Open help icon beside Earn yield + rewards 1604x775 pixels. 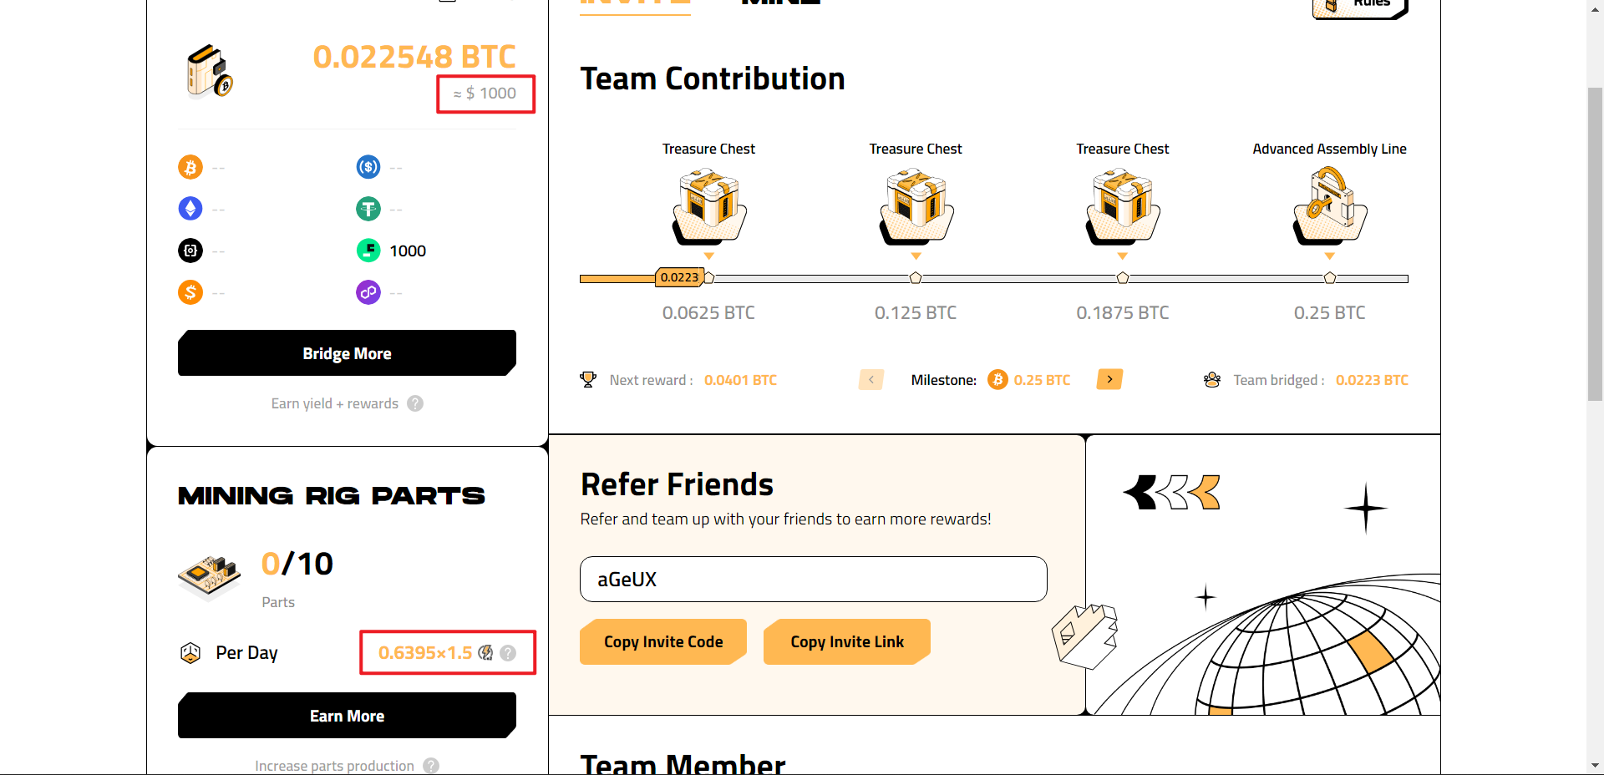point(415,403)
